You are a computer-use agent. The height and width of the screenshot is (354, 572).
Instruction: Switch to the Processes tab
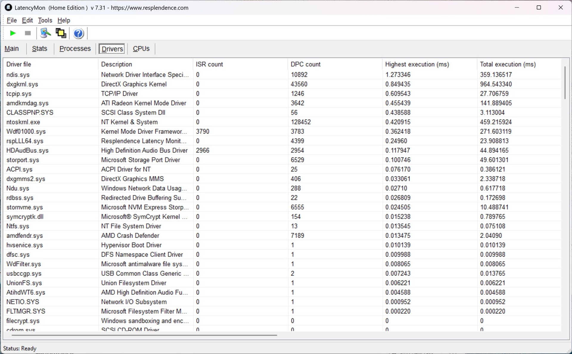point(75,48)
